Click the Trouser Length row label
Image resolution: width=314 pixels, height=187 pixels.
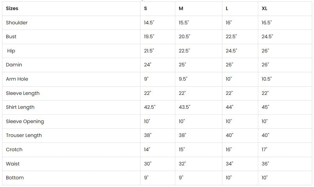pos(24,135)
